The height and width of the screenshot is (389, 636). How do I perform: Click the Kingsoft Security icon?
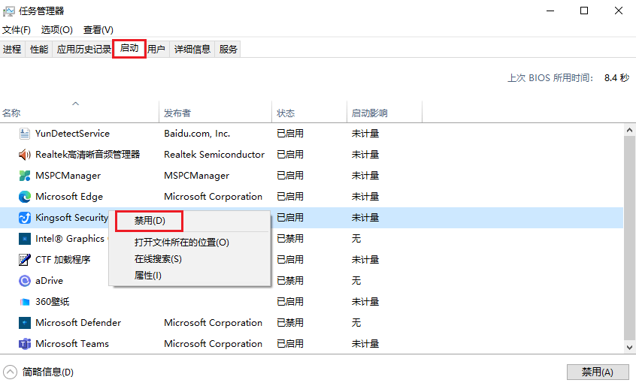coord(25,218)
